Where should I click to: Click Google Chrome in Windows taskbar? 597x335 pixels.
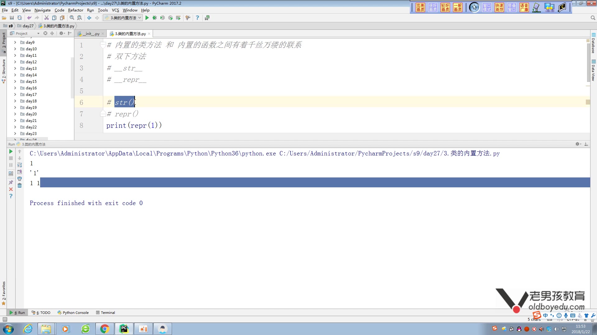pyautogui.click(x=104, y=329)
